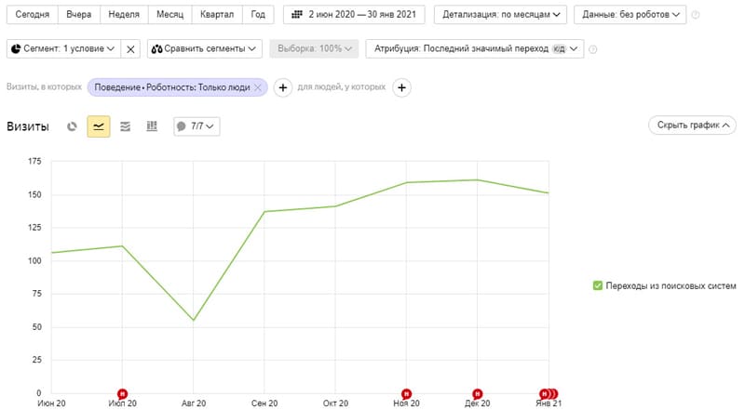Switch to stacked area chart icon
The width and height of the screenshot is (745, 410).
(x=125, y=126)
